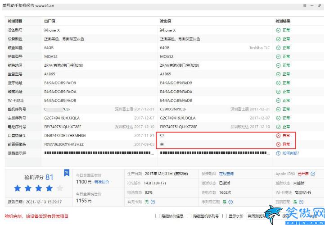Click the first blue rating star

(18, 188)
